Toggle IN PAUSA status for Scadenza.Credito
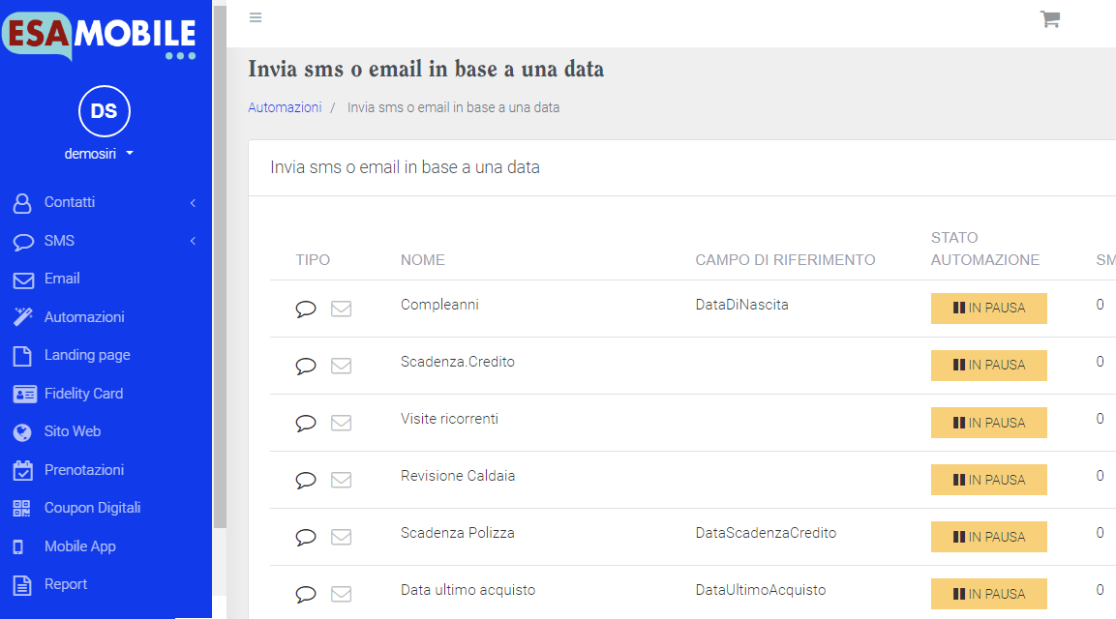This screenshot has height=619, width=1116. click(988, 365)
